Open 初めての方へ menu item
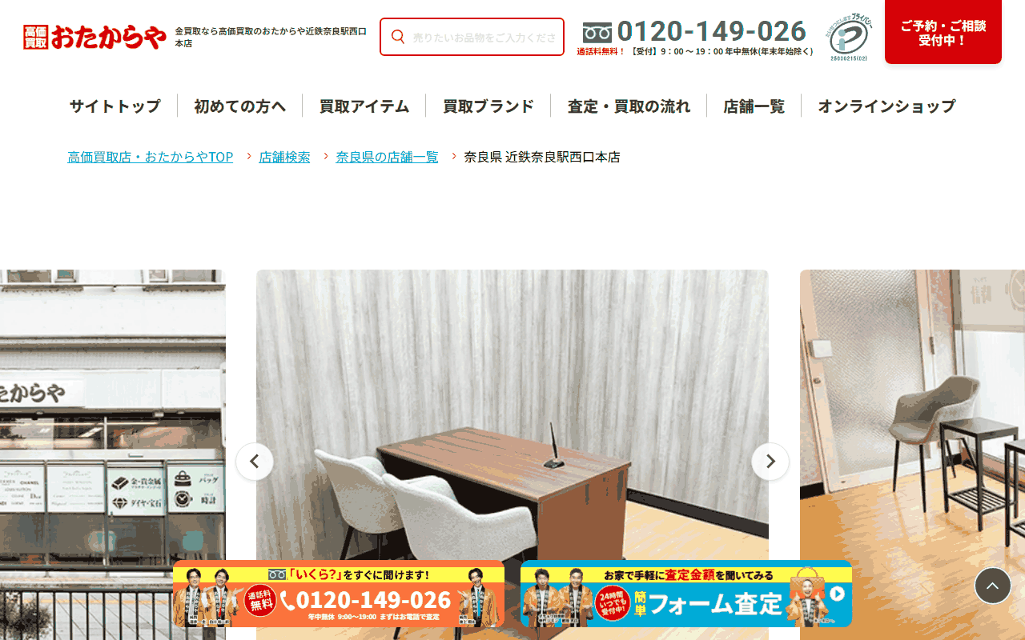Image resolution: width=1025 pixels, height=640 pixels. [239, 106]
